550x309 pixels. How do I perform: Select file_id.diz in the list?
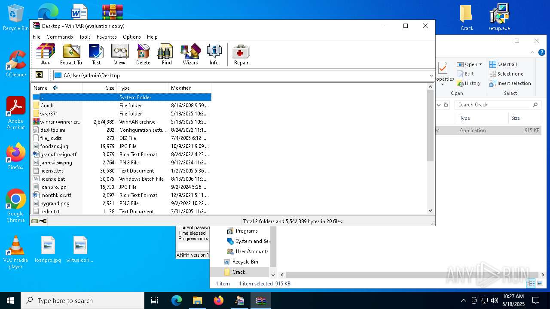(122, 138)
